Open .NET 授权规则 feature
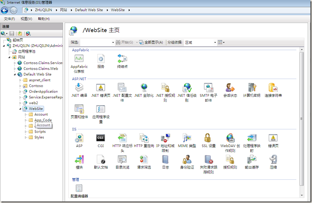The height and width of the screenshot is (203, 312). pyautogui.click(x=165, y=92)
